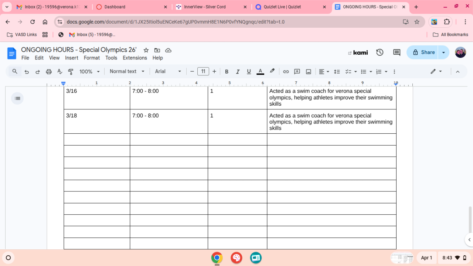473x266 pixels.
Task: Open the ChromeOS launcher
Action: tap(8, 258)
